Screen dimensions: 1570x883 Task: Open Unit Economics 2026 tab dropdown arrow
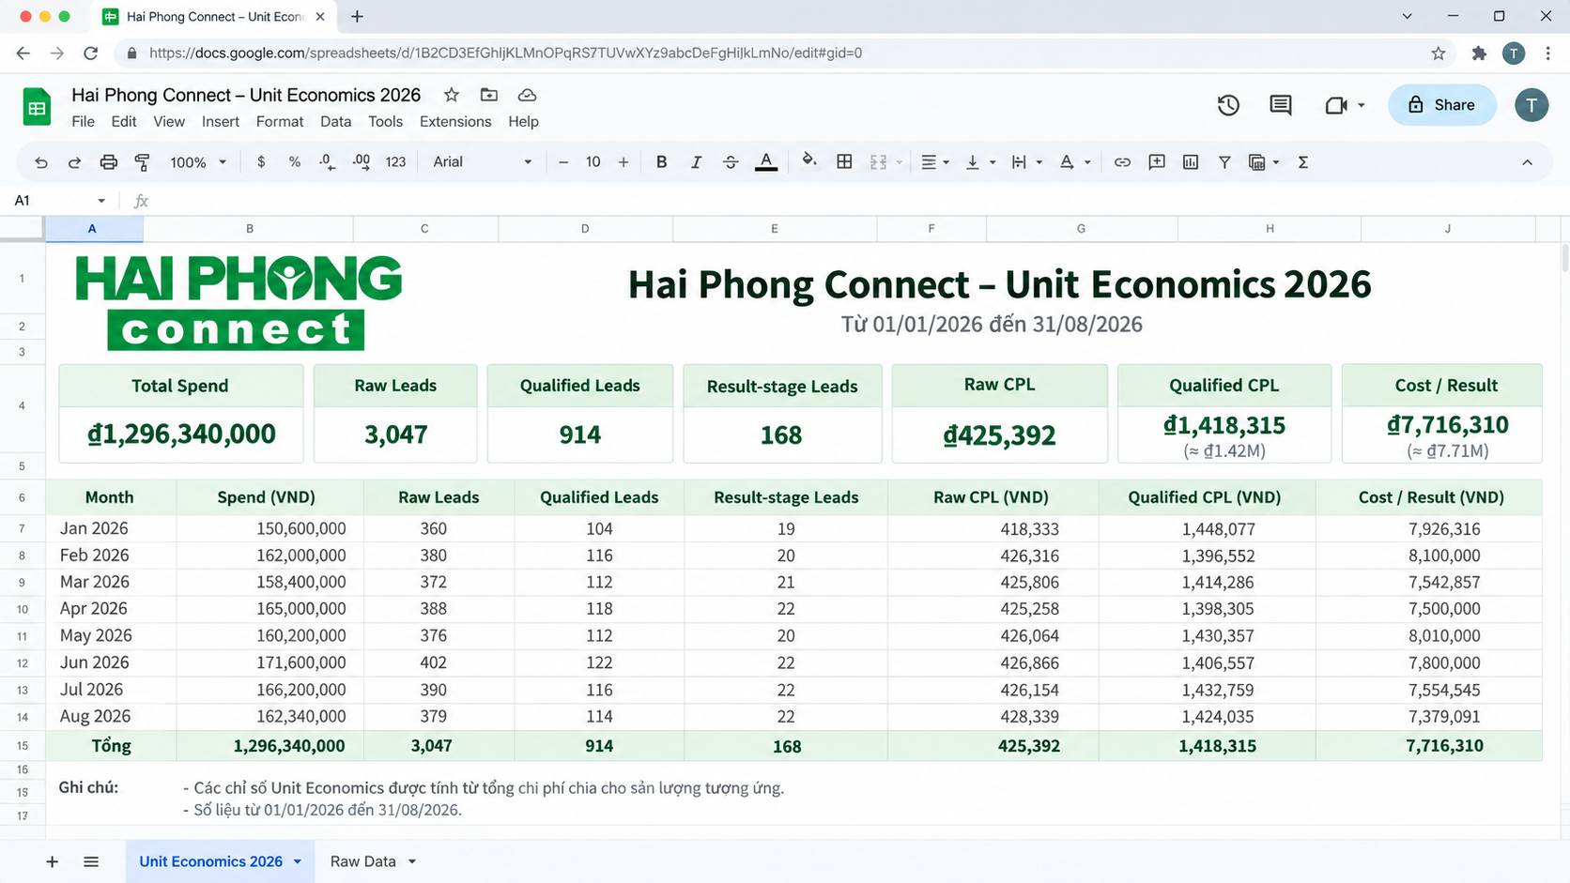pyautogui.click(x=298, y=861)
